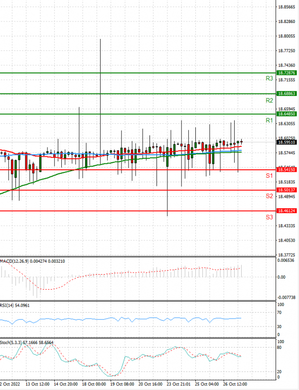Click the 18.80055 price scale value
The height and width of the screenshot is (390, 299).
coord(287,36)
